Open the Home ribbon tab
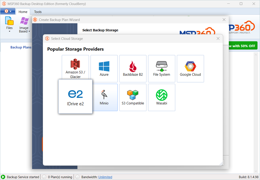 tap(23, 12)
